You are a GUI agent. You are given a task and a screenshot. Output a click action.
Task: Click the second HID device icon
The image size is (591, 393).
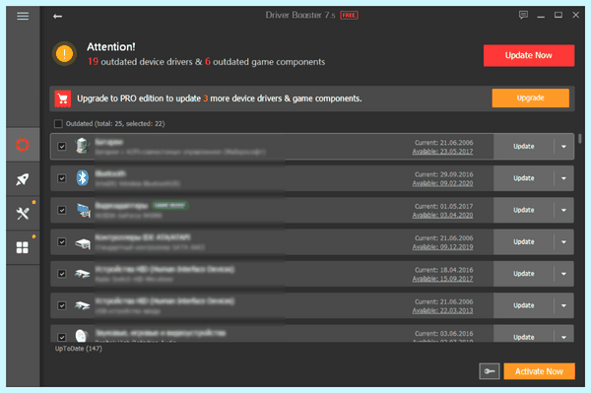[x=82, y=305]
